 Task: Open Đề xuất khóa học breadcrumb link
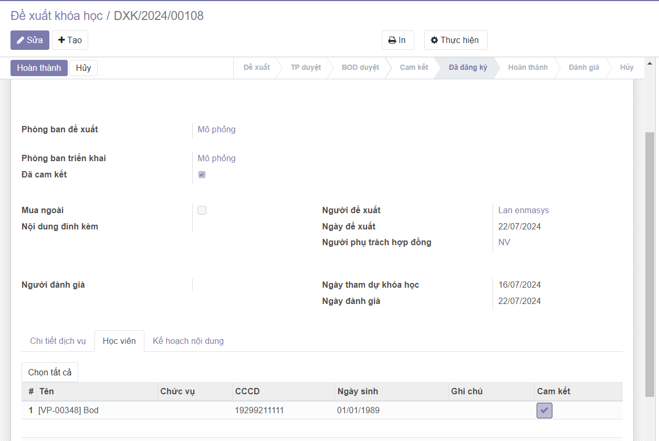click(57, 16)
